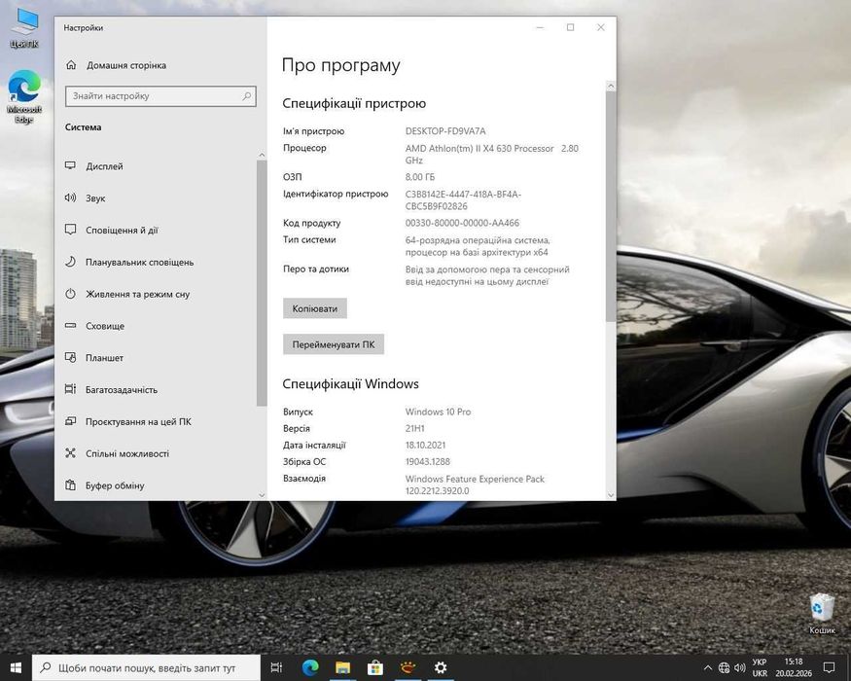Click the product code 00330-80000-00000-AA466
This screenshot has width=851, height=681.
[462, 223]
